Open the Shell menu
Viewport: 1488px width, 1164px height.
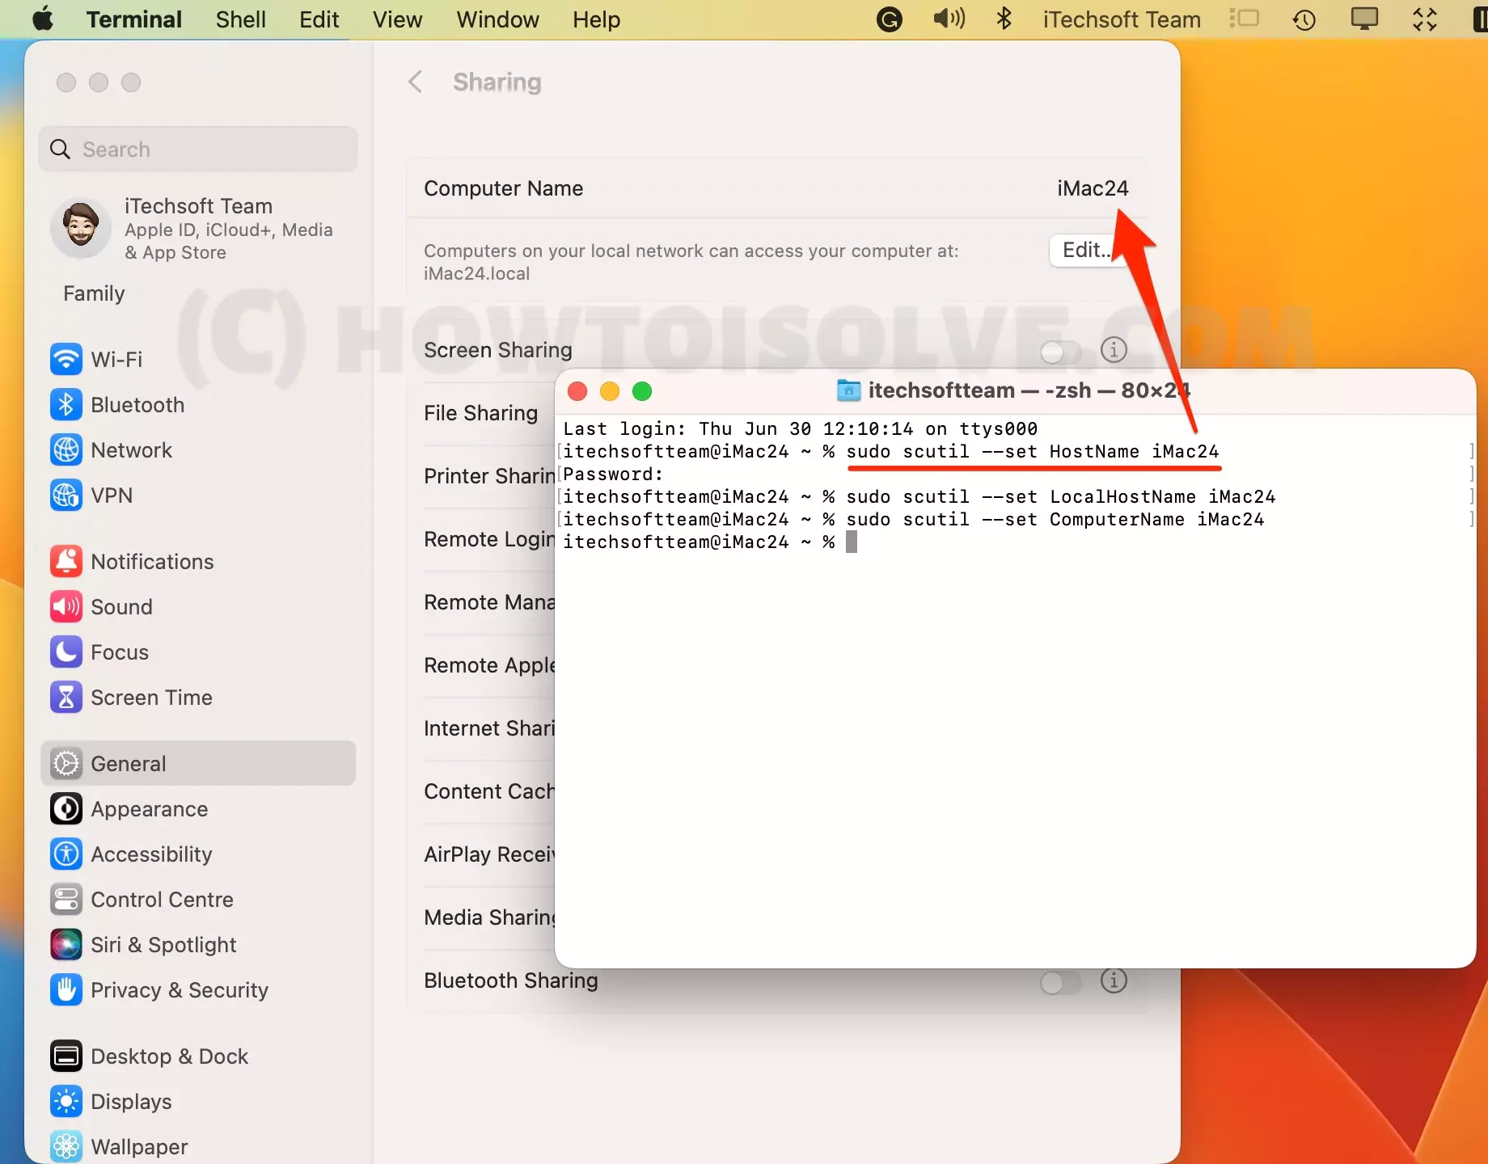click(x=240, y=19)
